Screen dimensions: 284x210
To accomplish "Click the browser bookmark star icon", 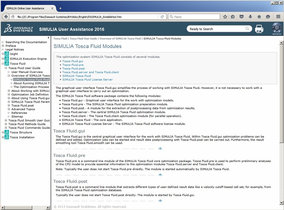I will point(225,17).
